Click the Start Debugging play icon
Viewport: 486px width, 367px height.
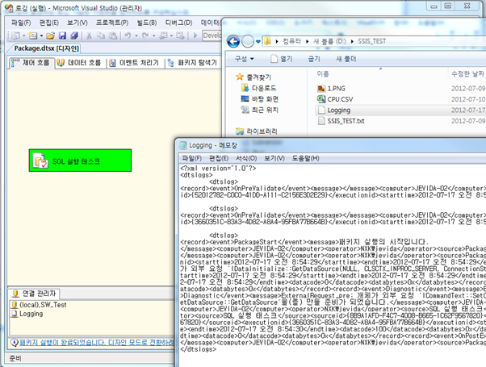point(195,35)
